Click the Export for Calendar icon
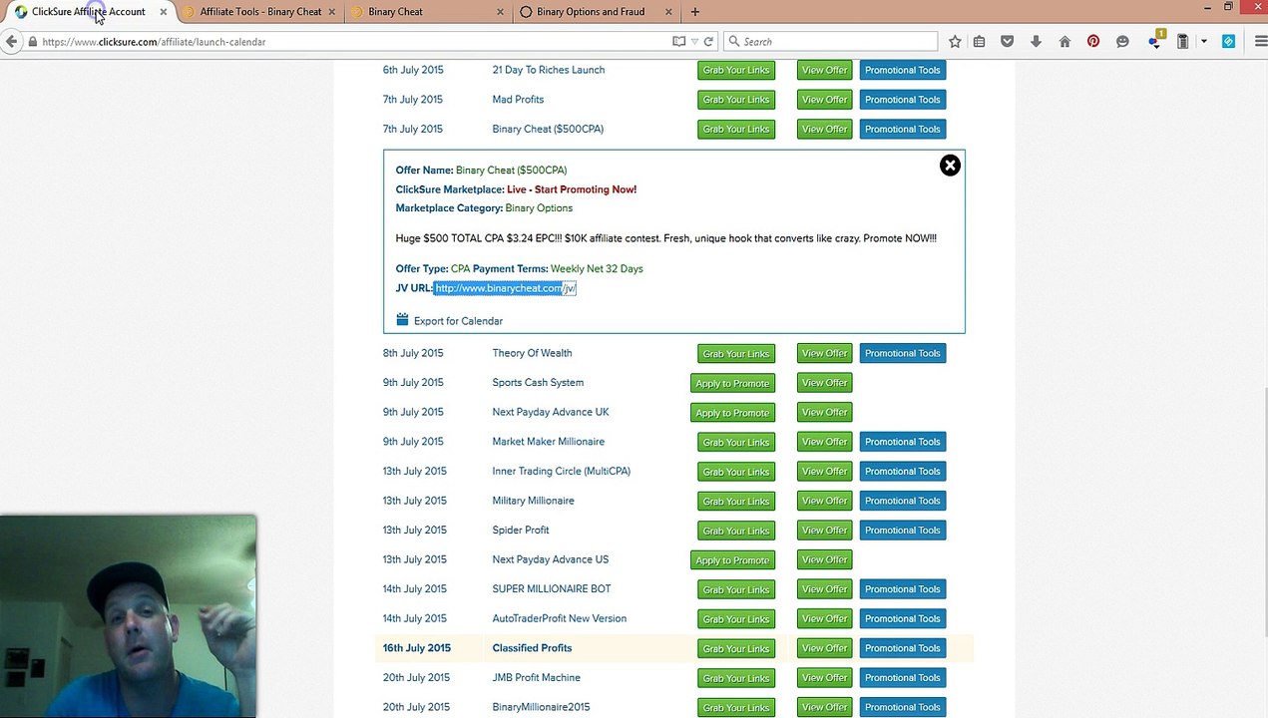The height and width of the screenshot is (718, 1268). (x=402, y=320)
